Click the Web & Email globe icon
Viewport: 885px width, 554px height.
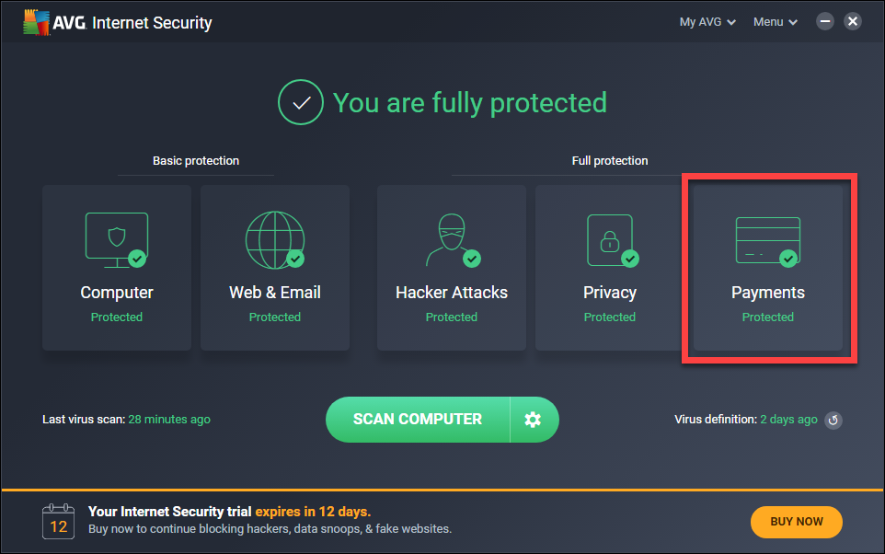click(275, 240)
